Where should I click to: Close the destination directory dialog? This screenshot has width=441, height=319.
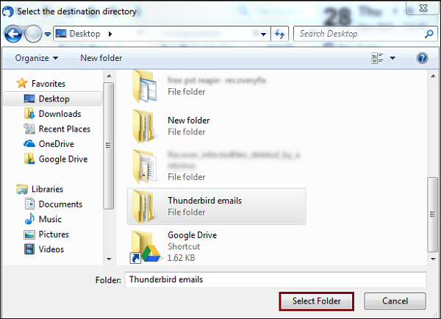pyautogui.click(x=423, y=8)
